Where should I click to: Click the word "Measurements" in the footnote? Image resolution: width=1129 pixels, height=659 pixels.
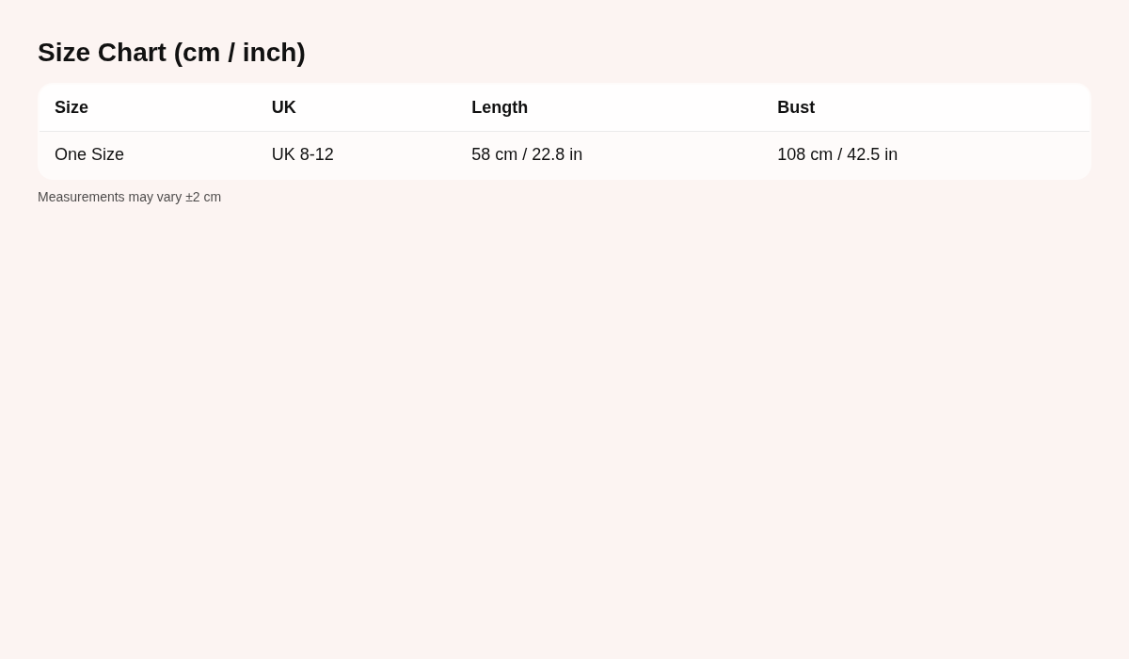(81, 197)
